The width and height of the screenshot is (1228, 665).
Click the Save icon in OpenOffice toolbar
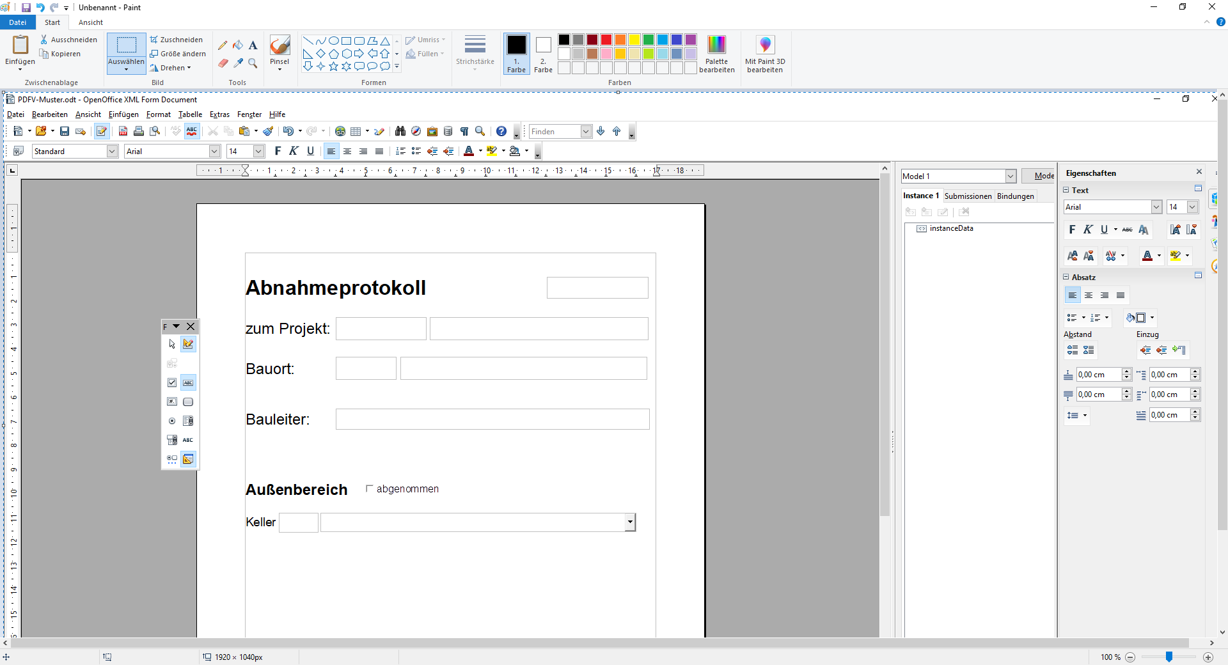pyautogui.click(x=64, y=131)
